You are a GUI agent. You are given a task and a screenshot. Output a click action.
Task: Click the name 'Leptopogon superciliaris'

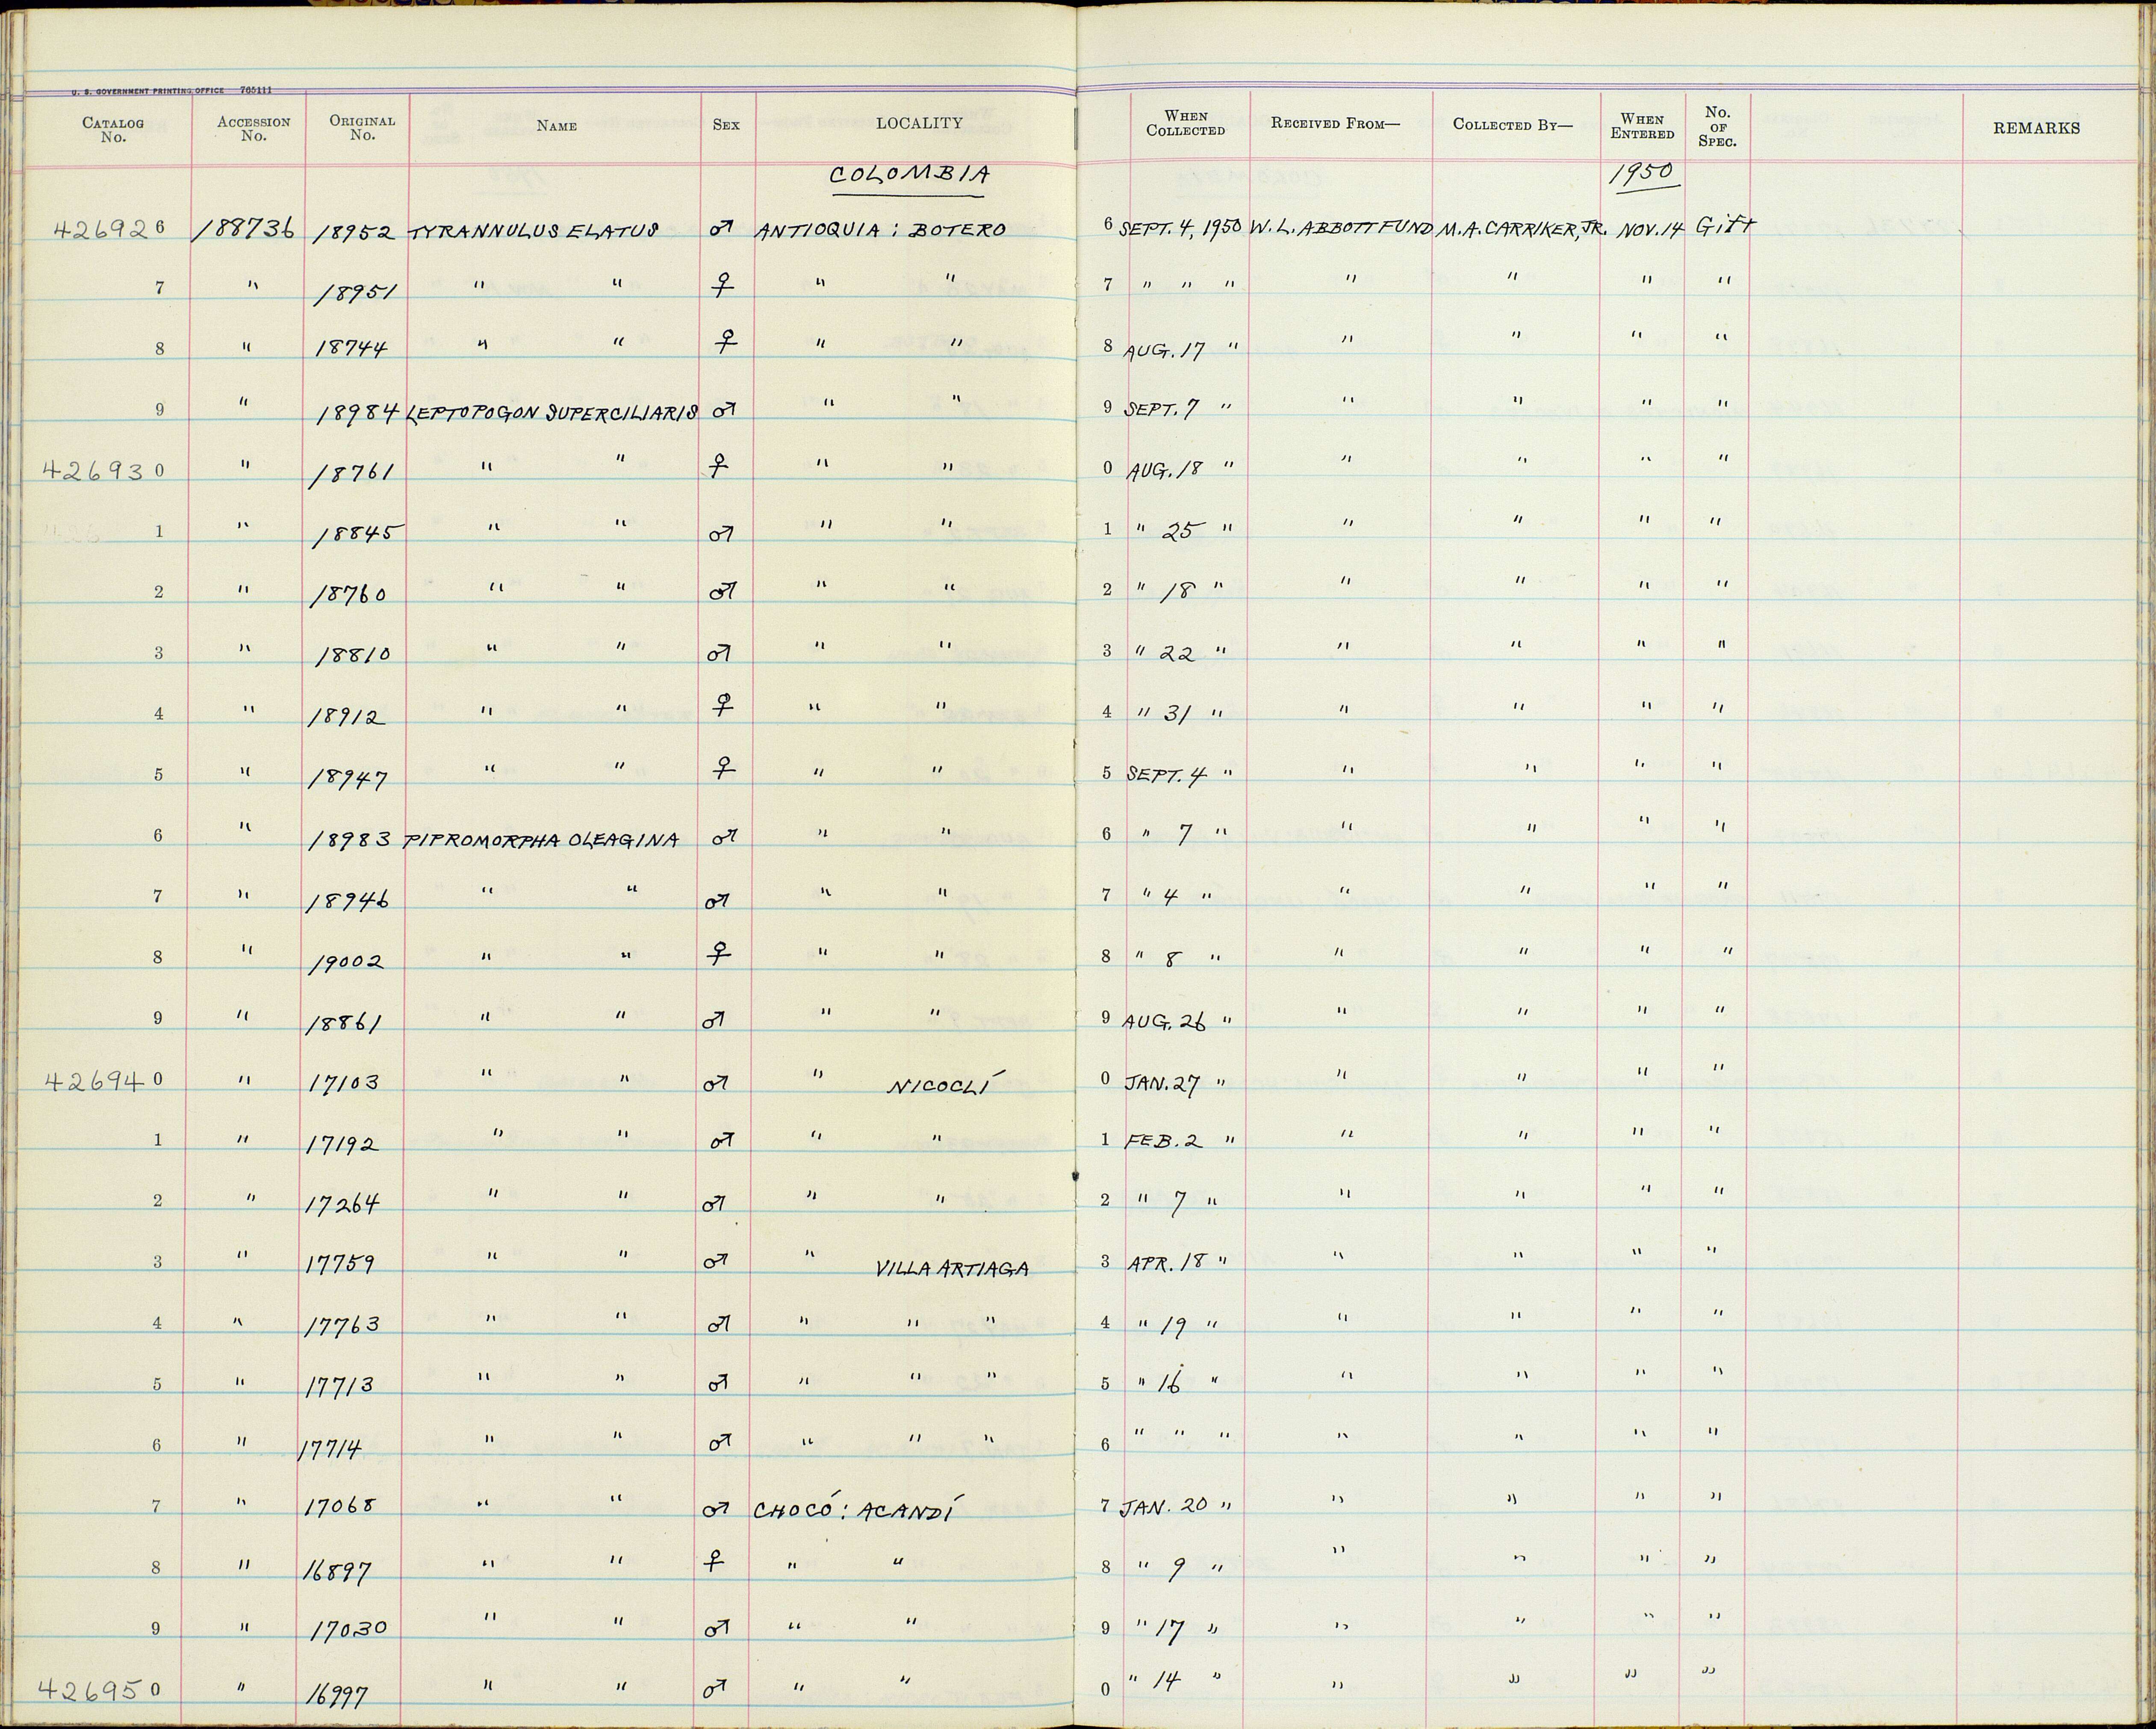coord(552,413)
